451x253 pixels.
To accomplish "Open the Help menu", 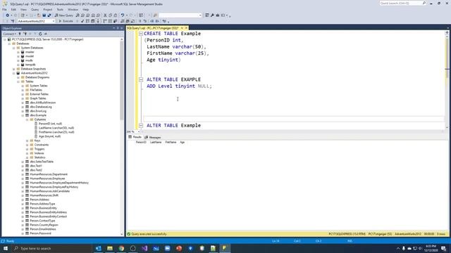I will point(86,9).
